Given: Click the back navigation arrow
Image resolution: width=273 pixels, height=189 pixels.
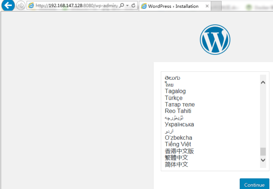Looking at the screenshot, I should tap(8, 5).
